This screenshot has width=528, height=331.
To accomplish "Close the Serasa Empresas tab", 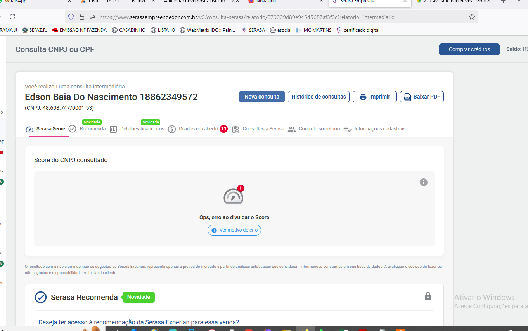I will (x=405, y=2).
